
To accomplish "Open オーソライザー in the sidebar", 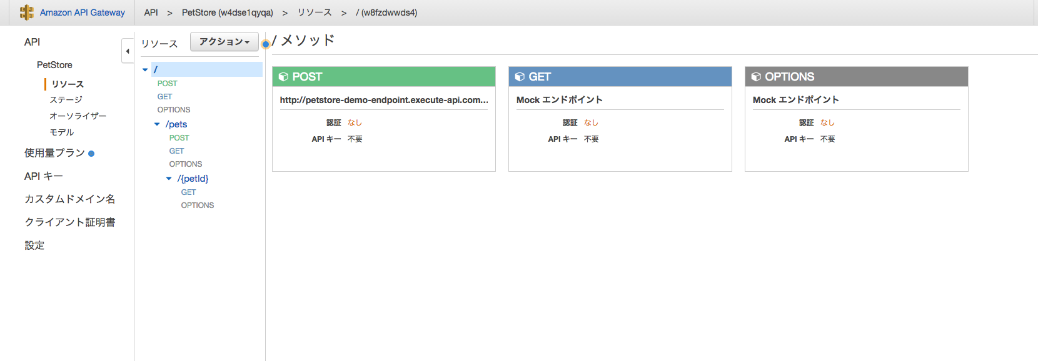I will click(78, 116).
